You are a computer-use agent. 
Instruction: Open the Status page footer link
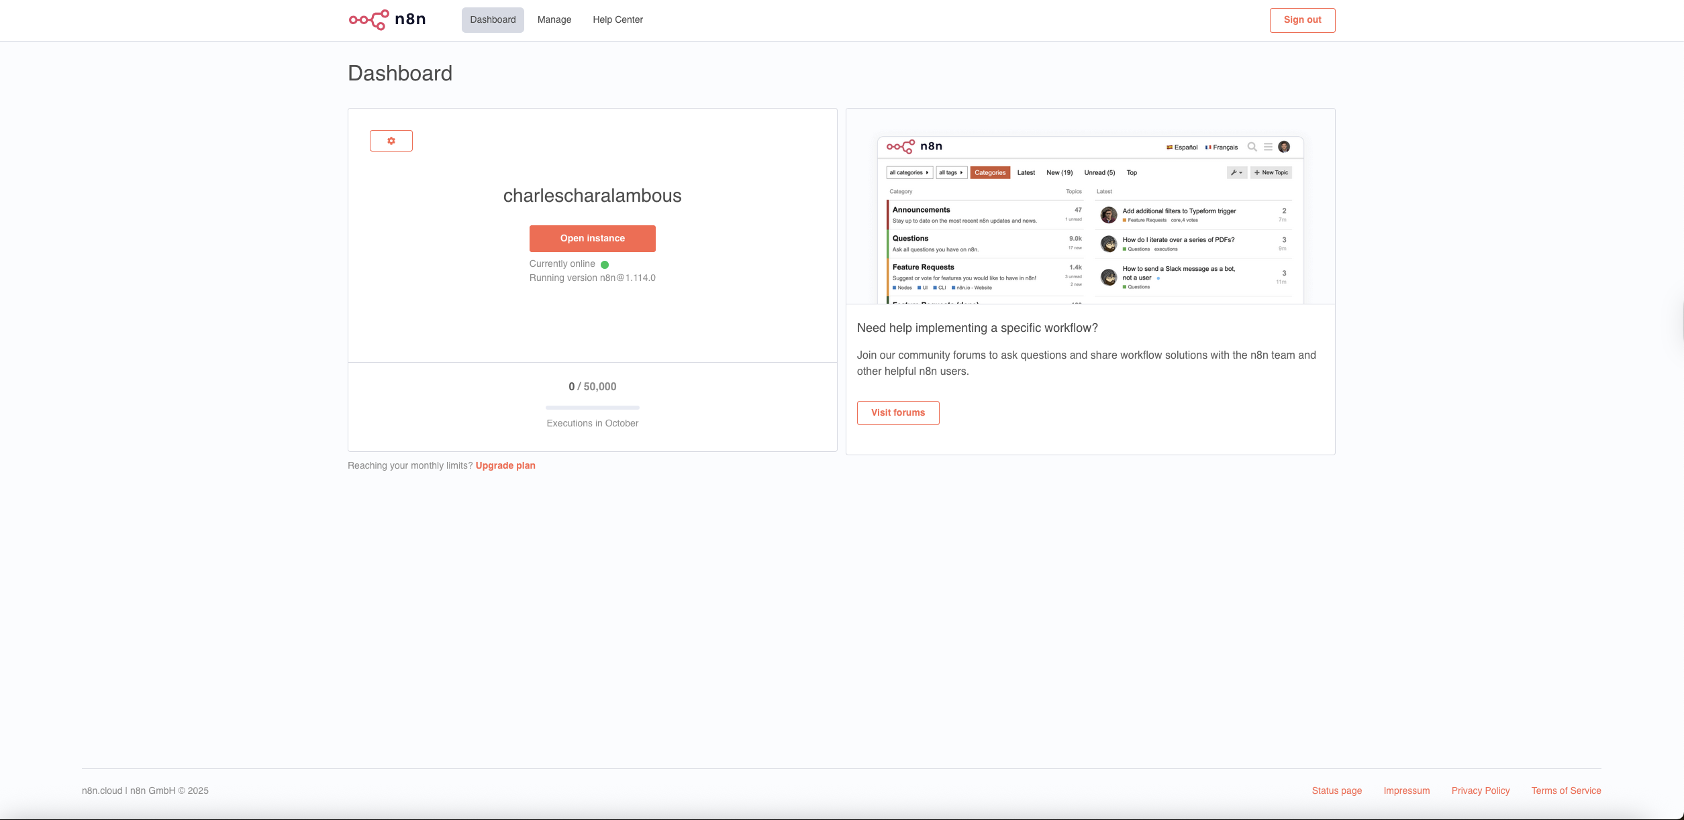click(x=1336, y=791)
